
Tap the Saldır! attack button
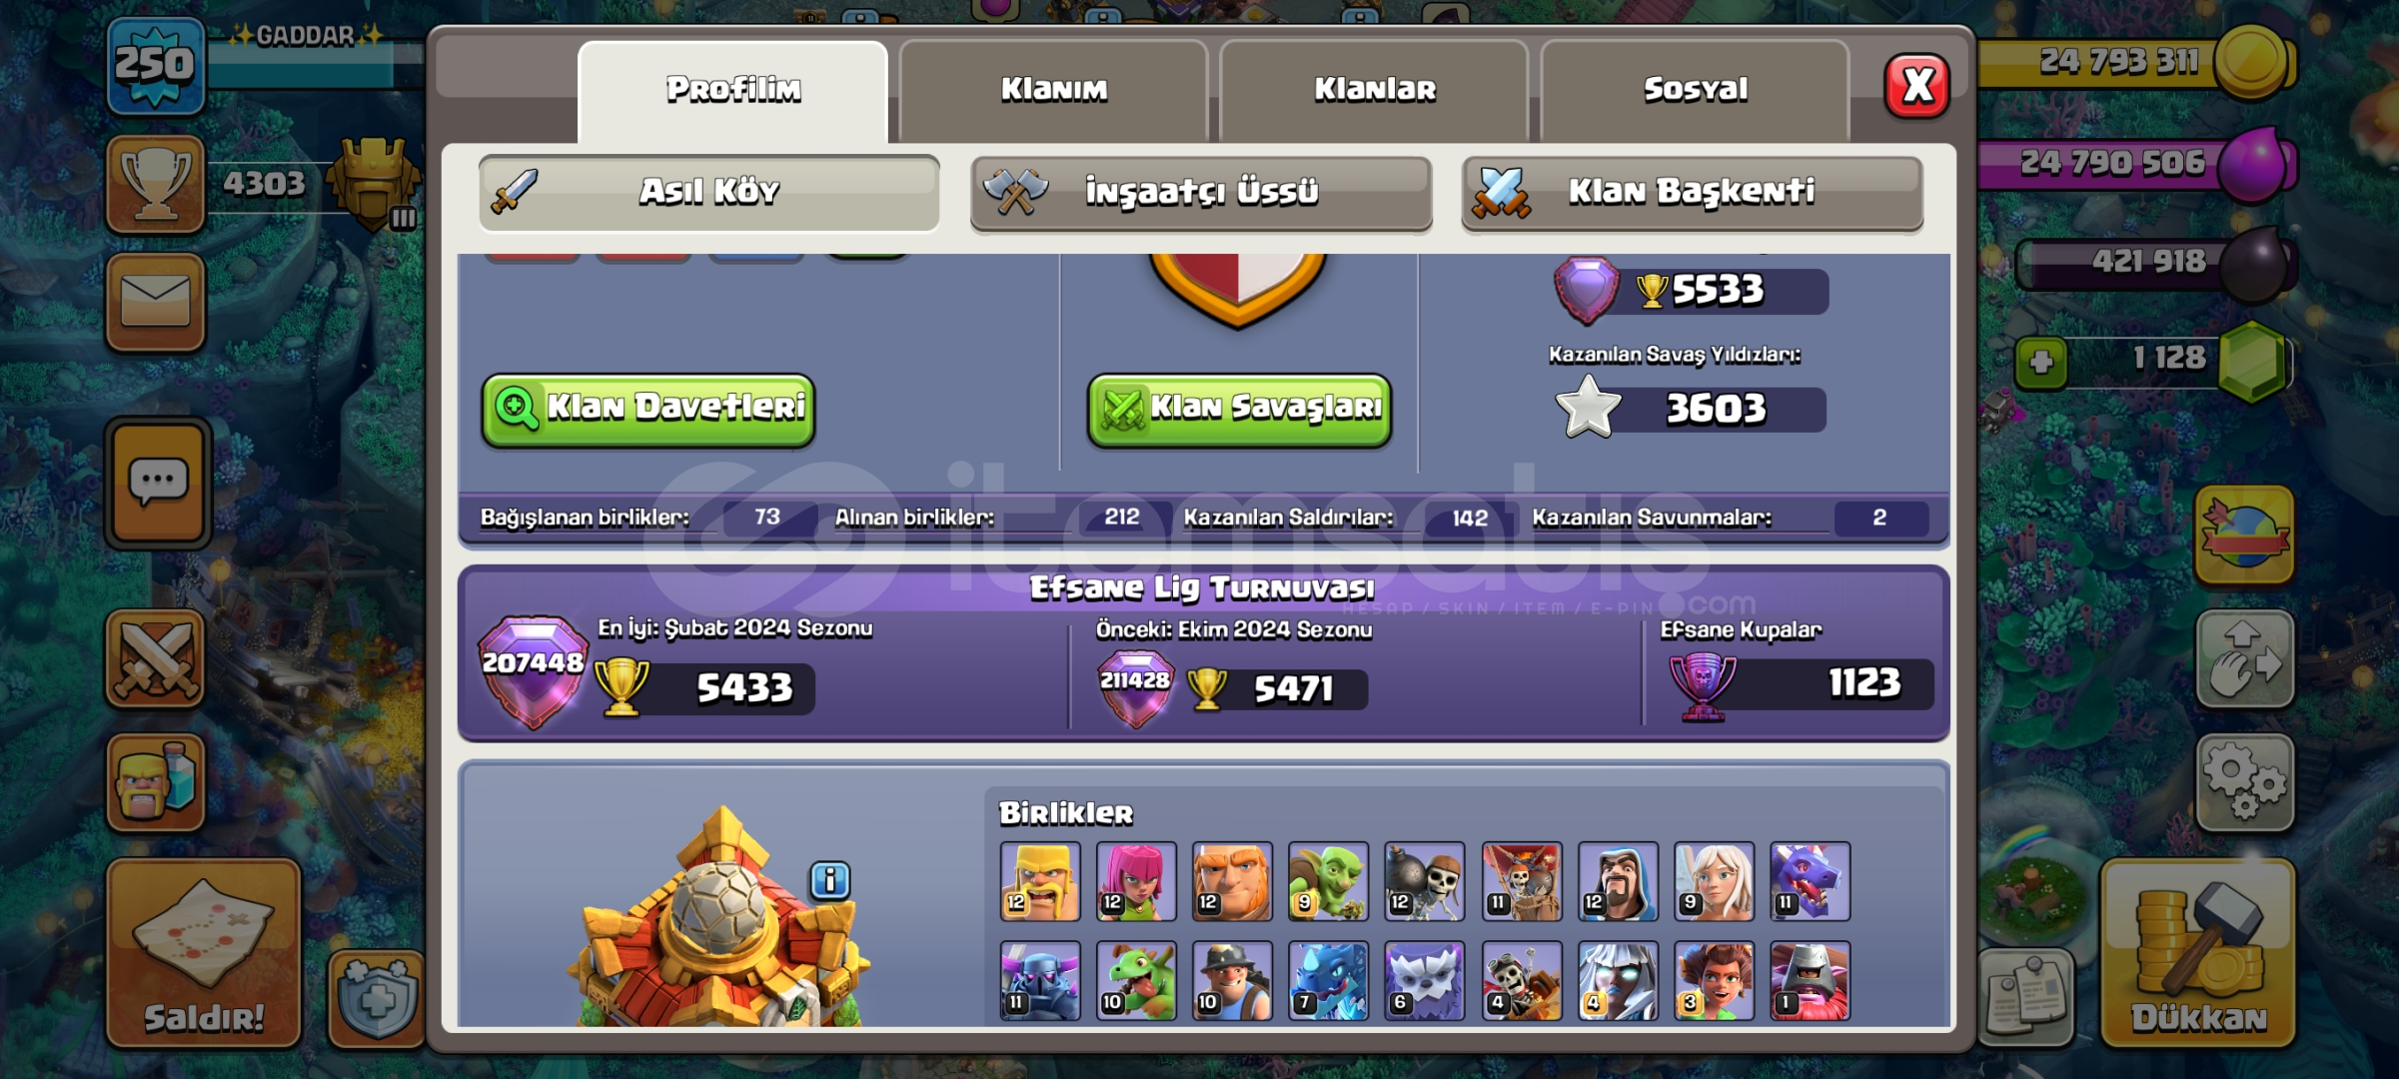(x=204, y=952)
